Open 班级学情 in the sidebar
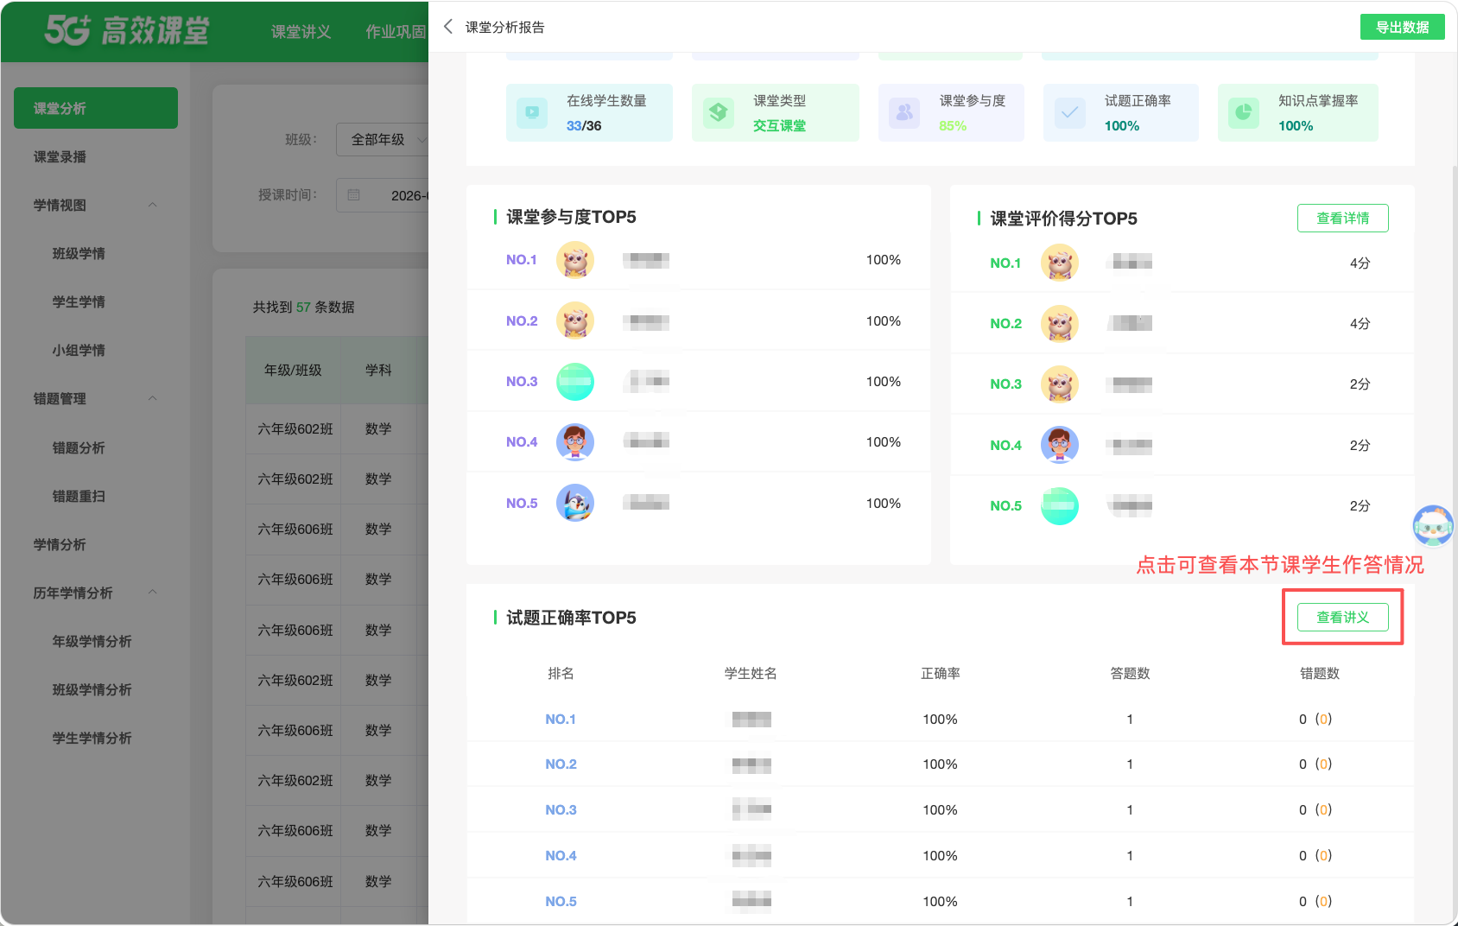Screen dimensions: 1458x926 pyautogui.click(x=79, y=253)
